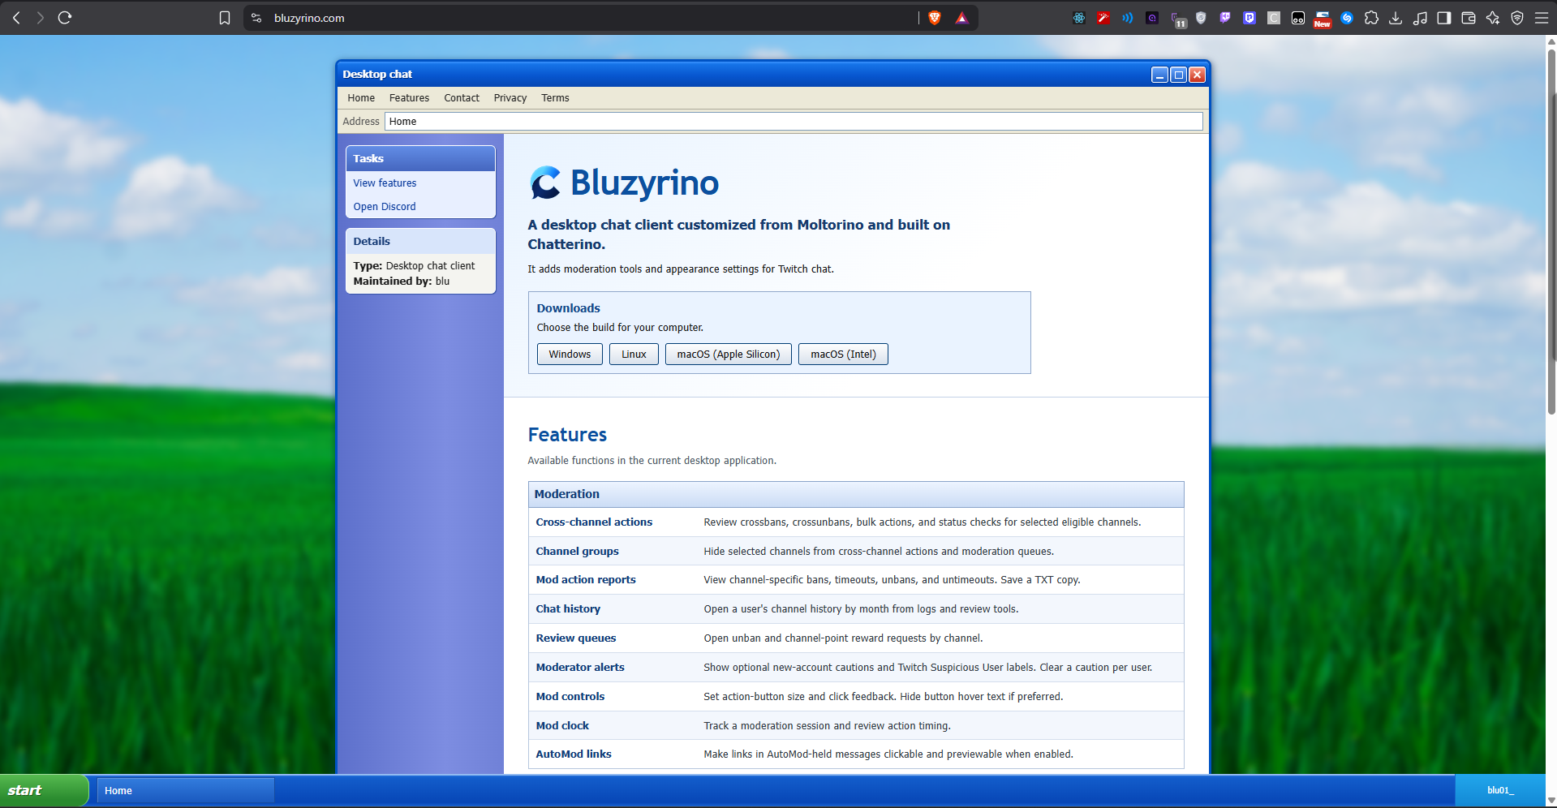
Task: Open the browser hamburger main menu
Action: click(x=1542, y=18)
